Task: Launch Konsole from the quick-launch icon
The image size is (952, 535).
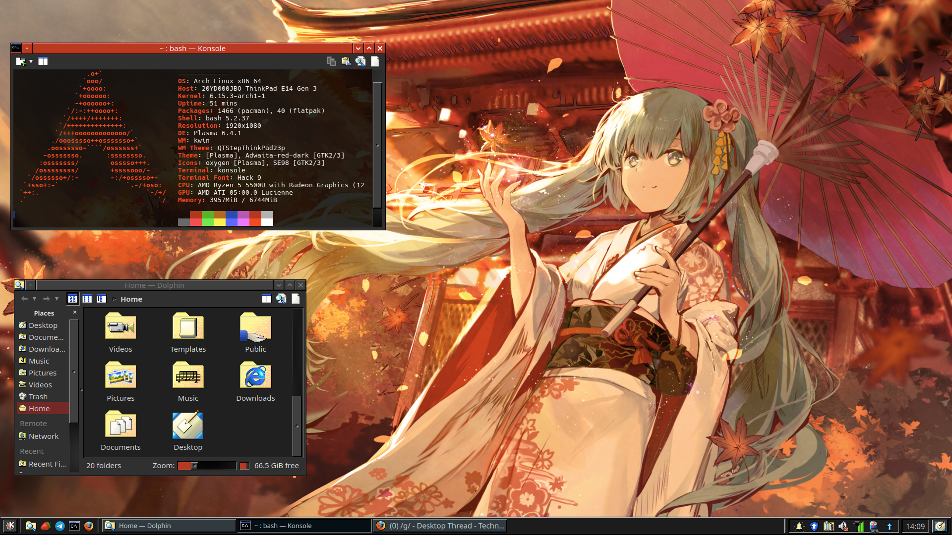Action: pyautogui.click(x=74, y=526)
